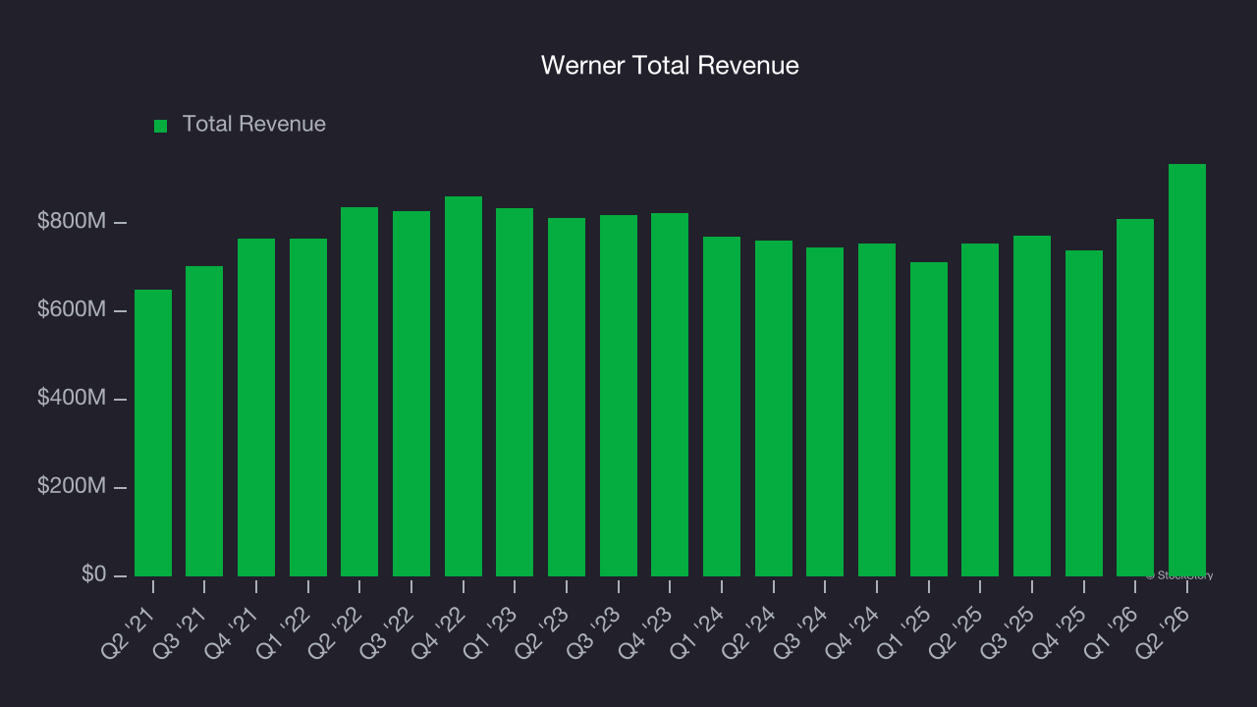Screen dimensions: 1257x707
Task: Click the $200M y-axis label
Action: 72,487
